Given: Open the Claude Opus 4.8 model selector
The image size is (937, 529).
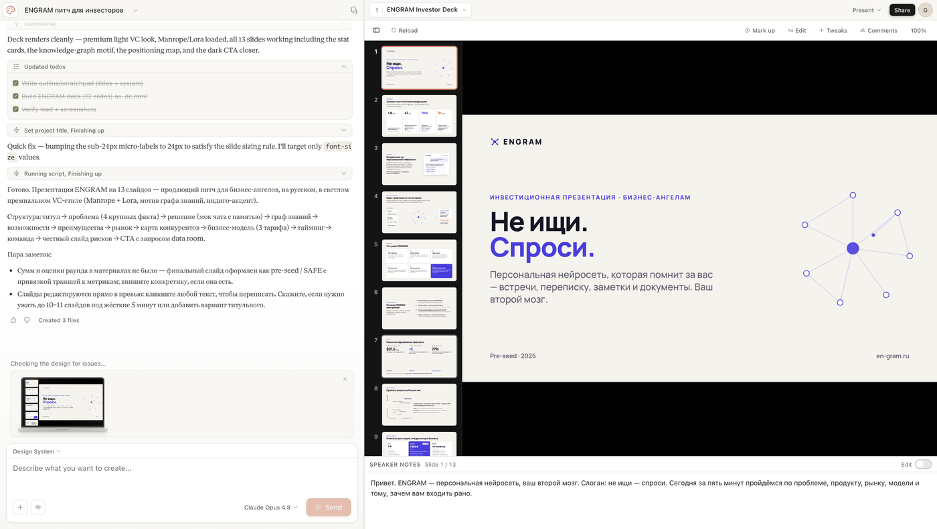Looking at the screenshot, I should point(271,507).
